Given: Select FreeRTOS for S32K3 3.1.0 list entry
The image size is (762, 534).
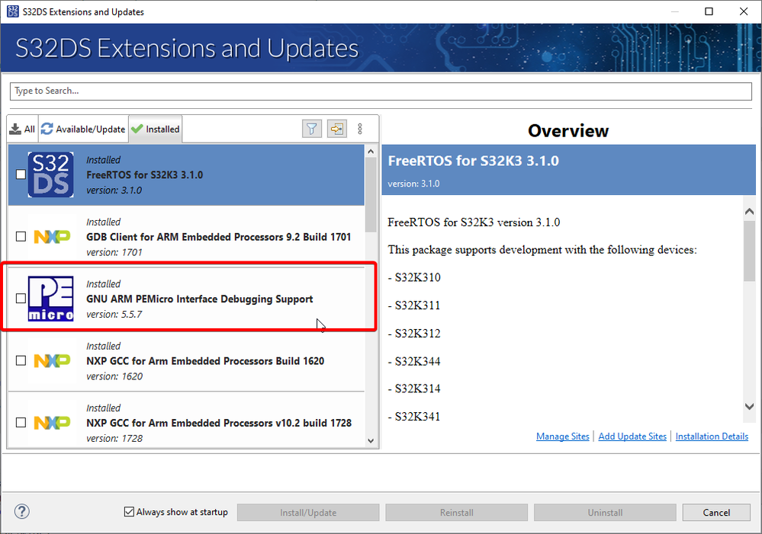Looking at the screenshot, I should tap(186, 174).
